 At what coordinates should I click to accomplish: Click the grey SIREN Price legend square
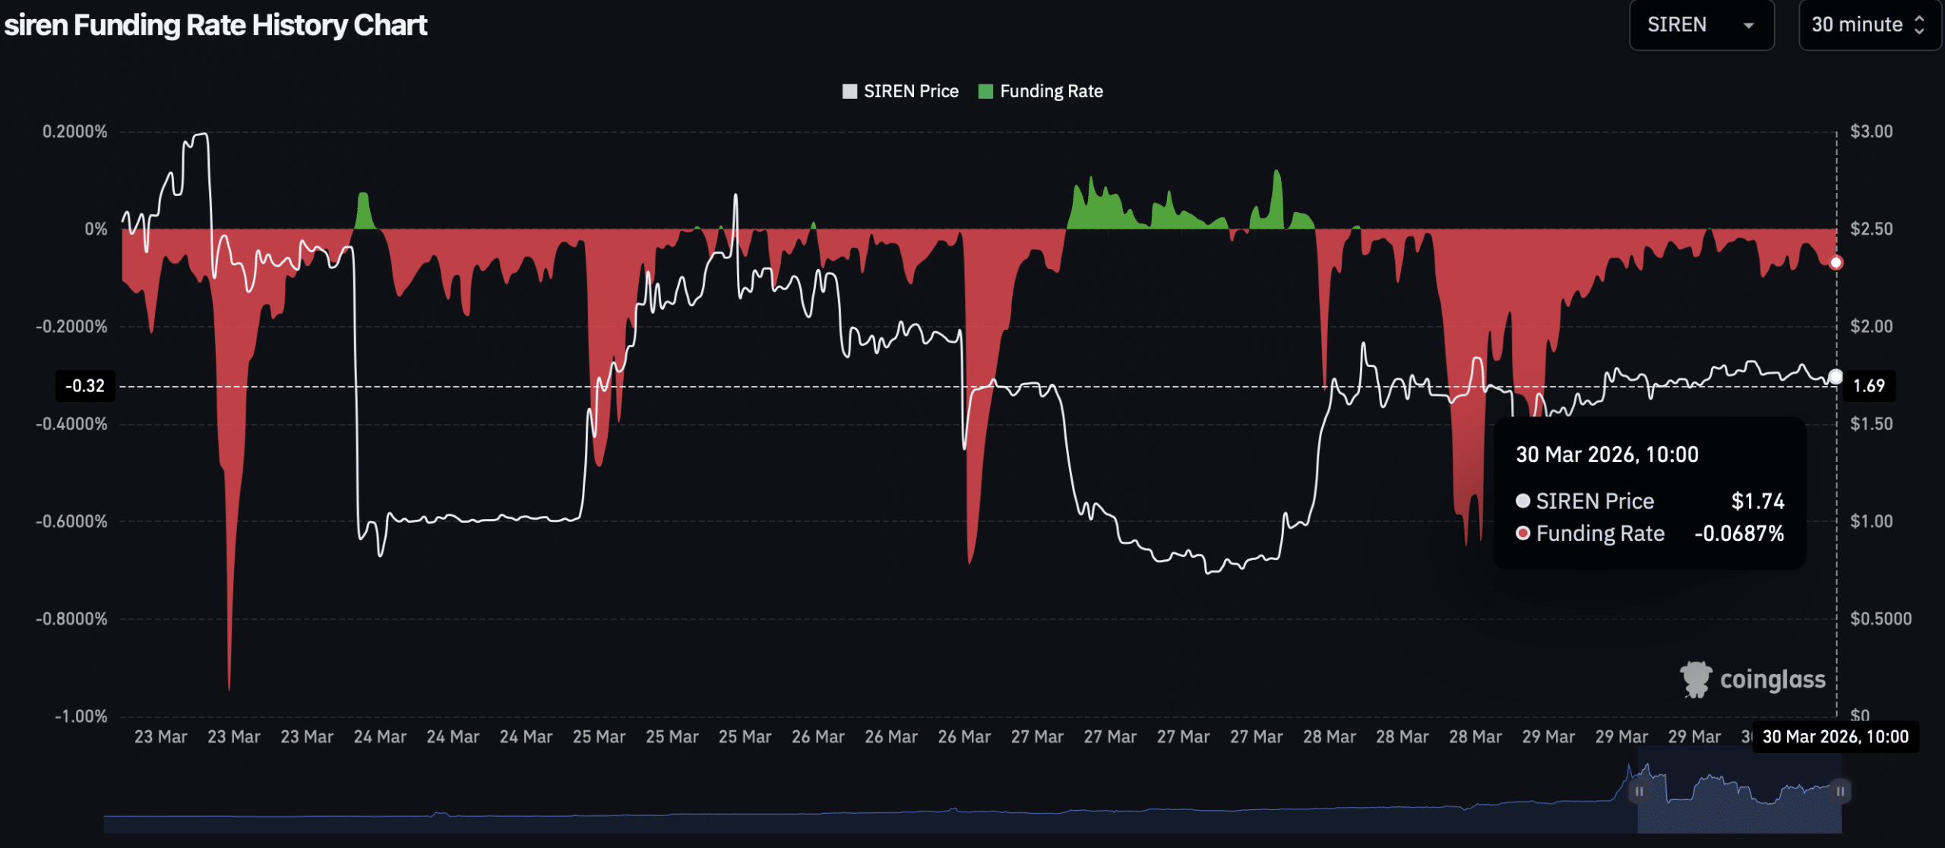[849, 91]
